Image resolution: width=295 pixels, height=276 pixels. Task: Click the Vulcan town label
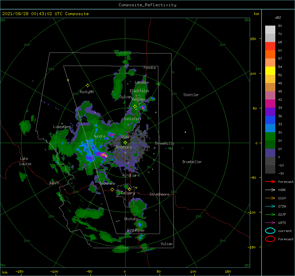(167, 244)
